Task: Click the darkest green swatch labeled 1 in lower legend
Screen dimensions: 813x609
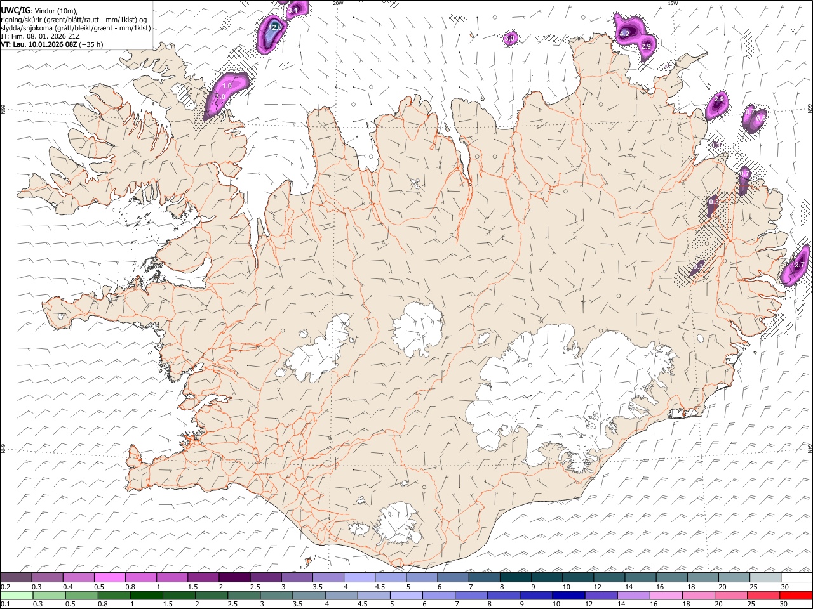Action: [x=145, y=595]
